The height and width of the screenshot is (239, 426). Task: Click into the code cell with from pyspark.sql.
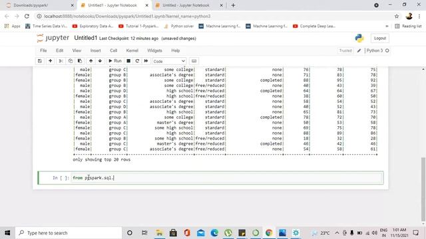tap(227, 178)
